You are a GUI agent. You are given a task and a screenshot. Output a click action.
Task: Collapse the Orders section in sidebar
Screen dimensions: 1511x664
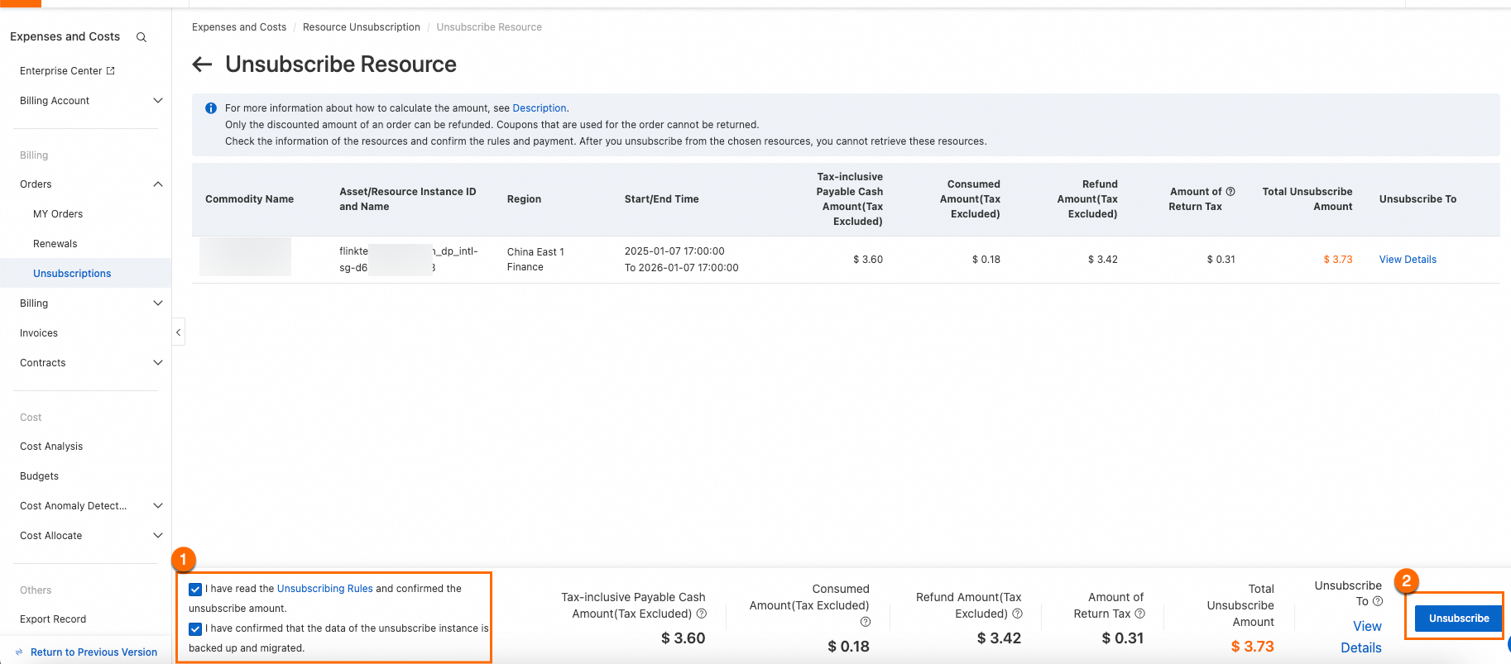tap(158, 184)
